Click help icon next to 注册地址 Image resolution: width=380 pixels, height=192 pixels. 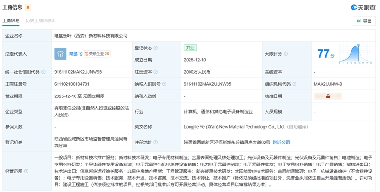click(155, 142)
